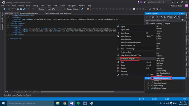
Task: Expand the Site.Mobile.Master tree node
Action: pos(149,78)
